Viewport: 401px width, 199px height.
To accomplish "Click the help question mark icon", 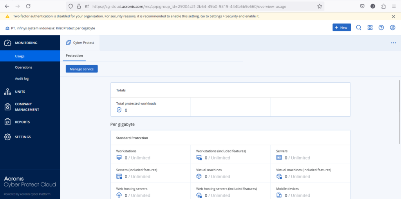I will [381, 27].
